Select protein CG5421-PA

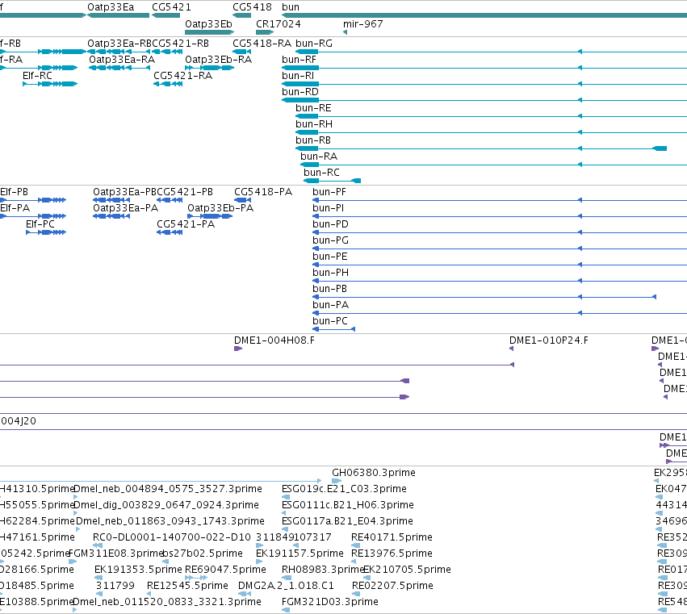coord(170,232)
